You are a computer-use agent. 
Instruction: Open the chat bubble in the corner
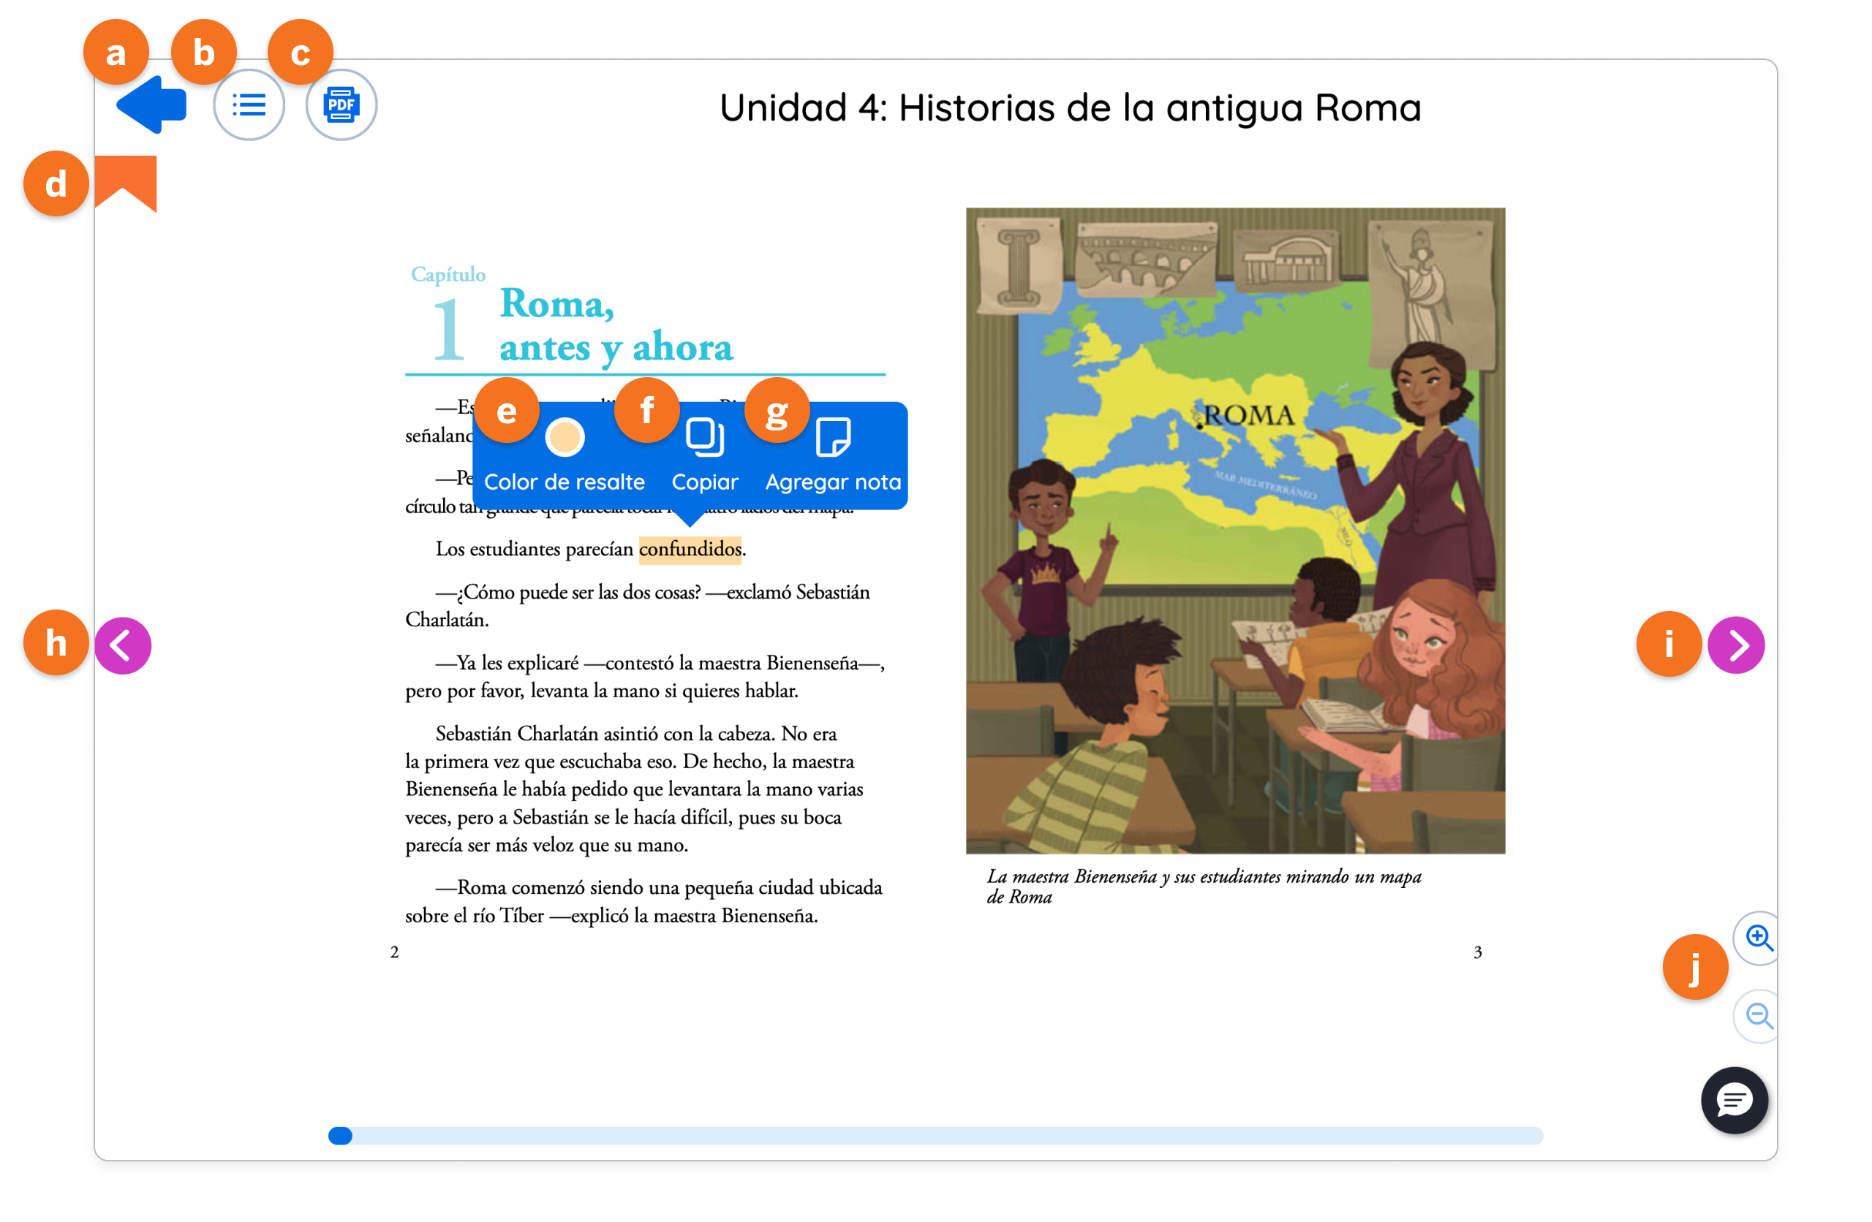click(1735, 1100)
